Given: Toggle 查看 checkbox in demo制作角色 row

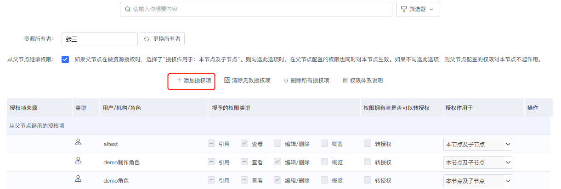Looking at the screenshot, I should (x=244, y=162).
